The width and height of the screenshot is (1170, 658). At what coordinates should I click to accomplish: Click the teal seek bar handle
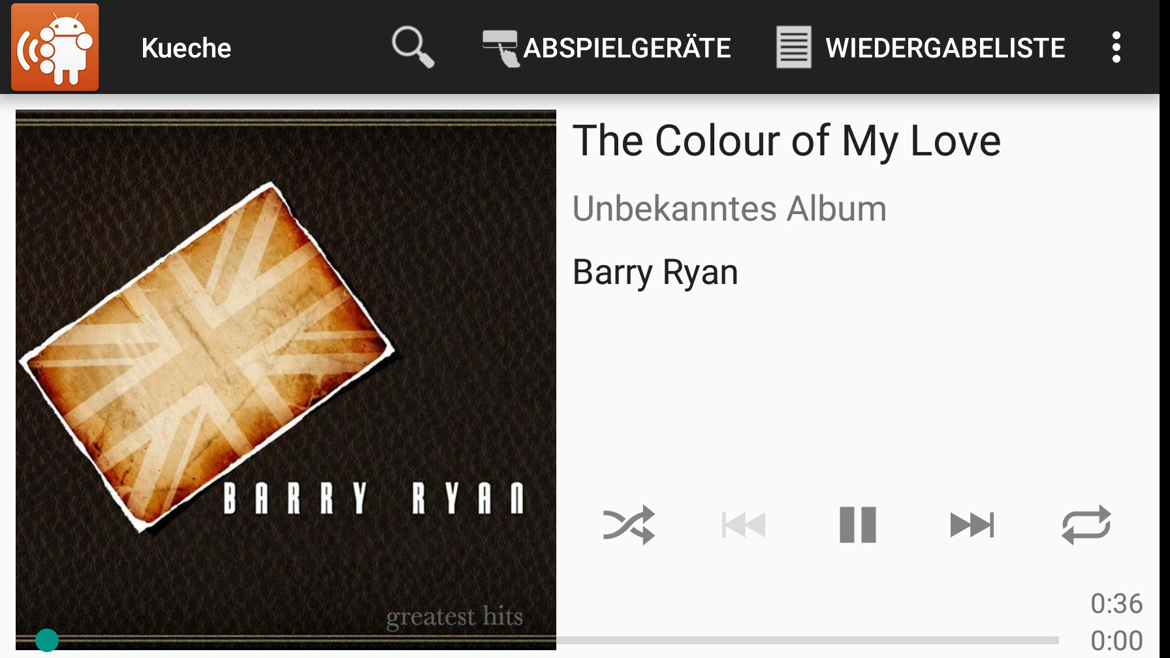click(47, 640)
